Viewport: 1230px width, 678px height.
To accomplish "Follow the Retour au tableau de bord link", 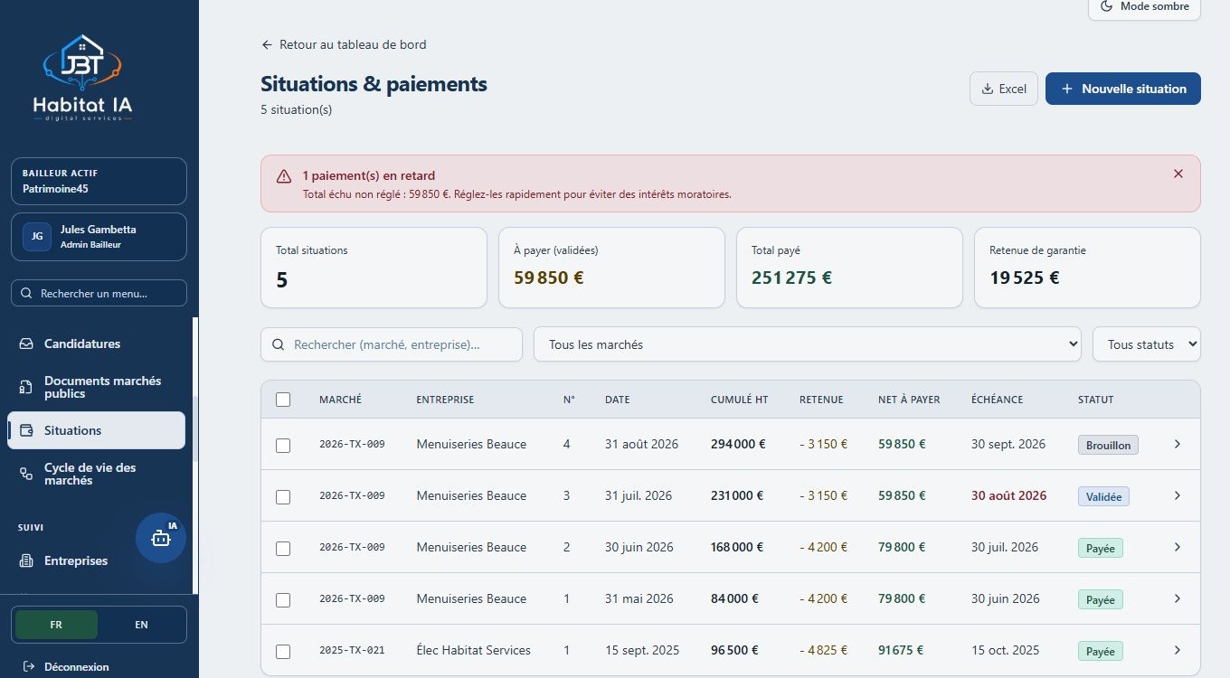I will coord(344,44).
